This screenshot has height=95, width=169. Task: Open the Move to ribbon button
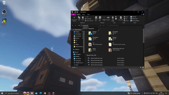click(x=96, y=19)
